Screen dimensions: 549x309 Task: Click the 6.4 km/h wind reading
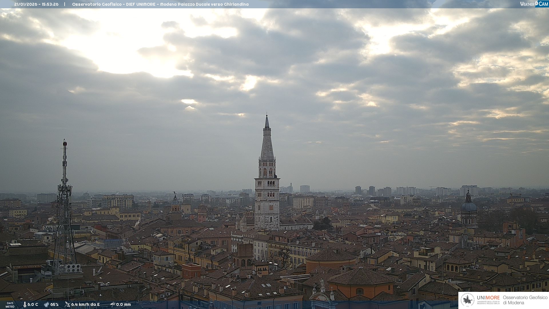85,304
